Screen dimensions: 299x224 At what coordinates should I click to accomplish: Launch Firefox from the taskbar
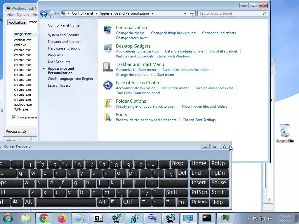(62, 218)
